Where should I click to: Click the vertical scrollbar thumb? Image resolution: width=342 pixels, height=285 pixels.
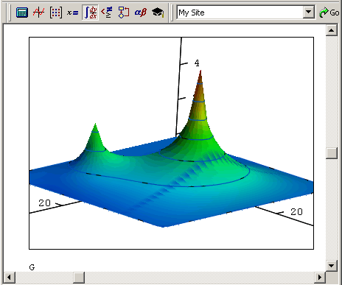332,153
